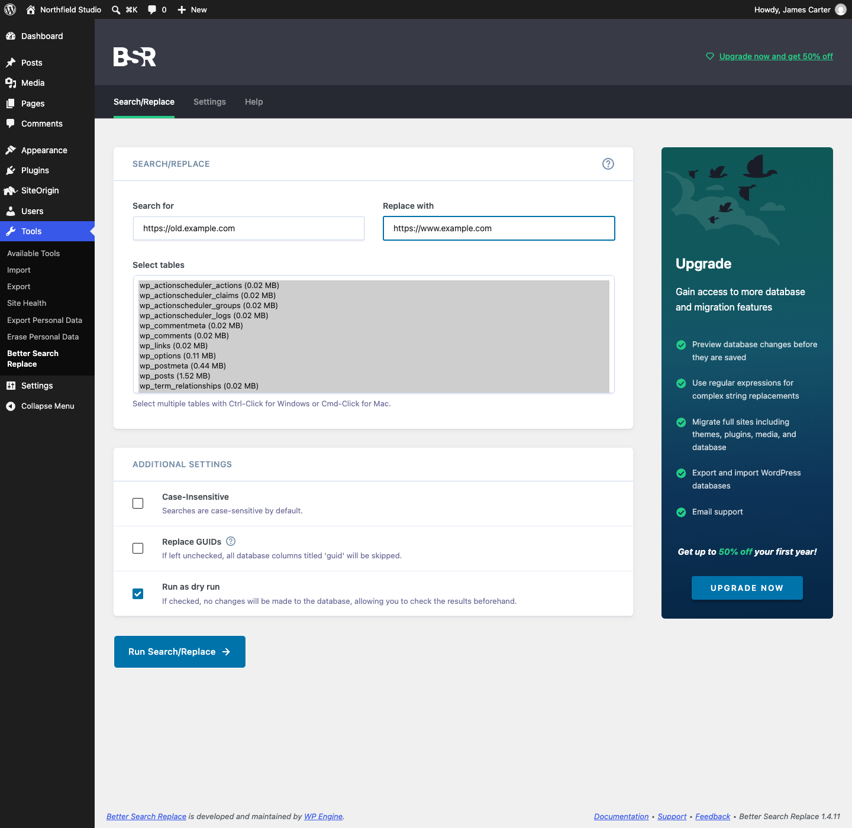Click the Posts pin icon in sidebar
The width and height of the screenshot is (852, 828).
pyautogui.click(x=11, y=63)
